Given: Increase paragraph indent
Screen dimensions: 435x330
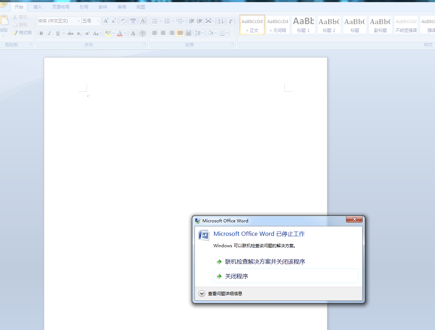Looking at the screenshot, I should [x=200, y=21].
